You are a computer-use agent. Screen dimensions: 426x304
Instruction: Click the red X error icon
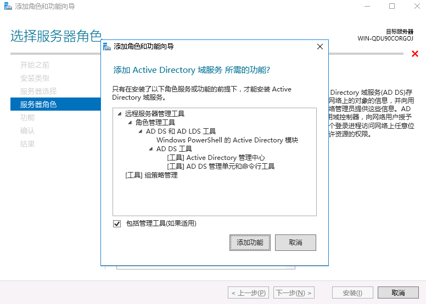(415, 54)
